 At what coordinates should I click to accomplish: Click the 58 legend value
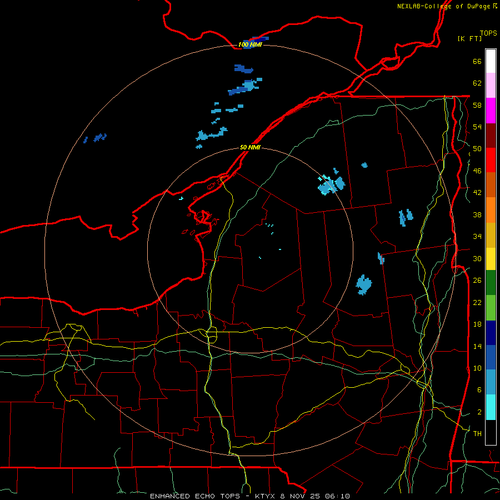[x=477, y=105]
